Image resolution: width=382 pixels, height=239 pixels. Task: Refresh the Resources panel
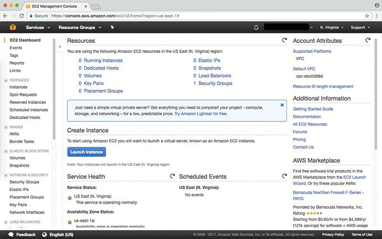pyautogui.click(x=284, y=40)
